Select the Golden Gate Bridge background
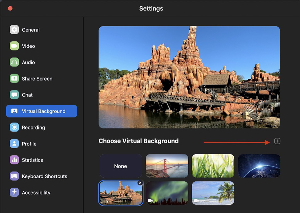 167,166
